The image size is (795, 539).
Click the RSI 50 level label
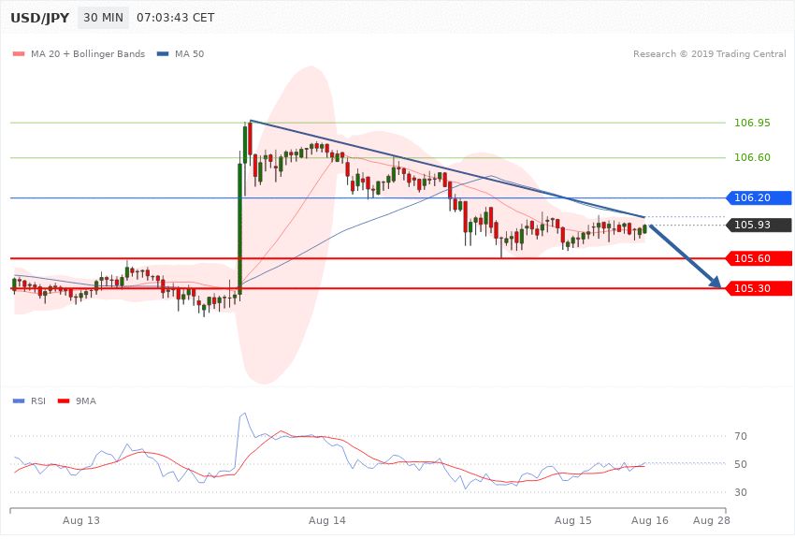tap(740, 464)
